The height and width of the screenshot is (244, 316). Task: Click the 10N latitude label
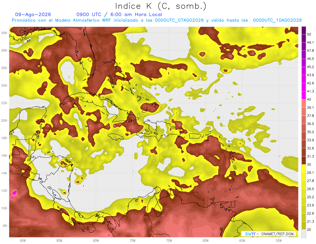(4, 208)
